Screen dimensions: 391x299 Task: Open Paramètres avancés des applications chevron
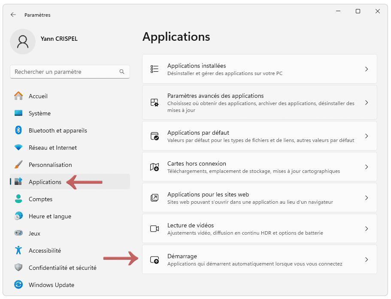pyautogui.click(x=366, y=103)
